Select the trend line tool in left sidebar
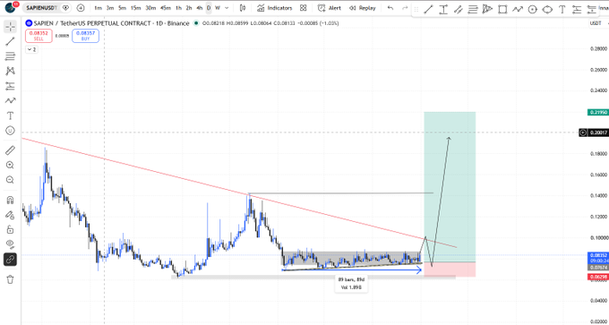This screenshot has height=325, width=609. tap(10, 41)
